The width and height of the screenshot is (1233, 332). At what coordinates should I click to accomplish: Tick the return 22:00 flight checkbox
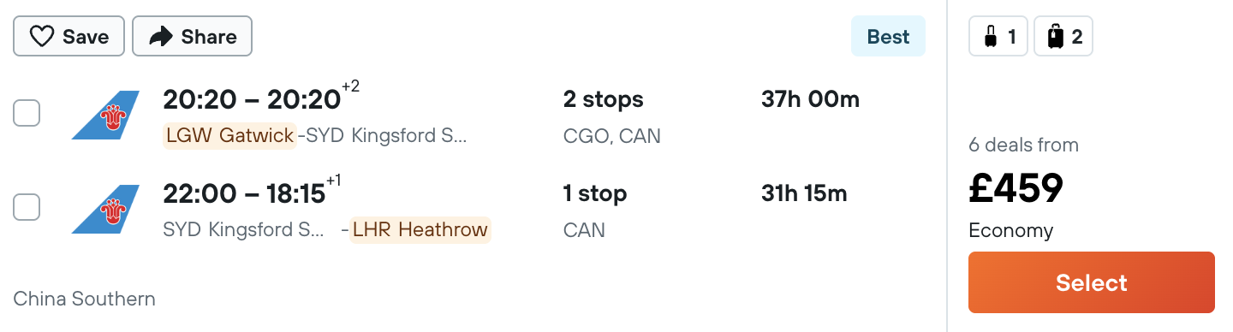(x=27, y=207)
